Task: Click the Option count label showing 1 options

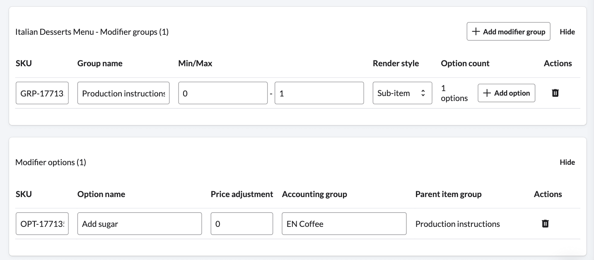Action: pos(454,93)
